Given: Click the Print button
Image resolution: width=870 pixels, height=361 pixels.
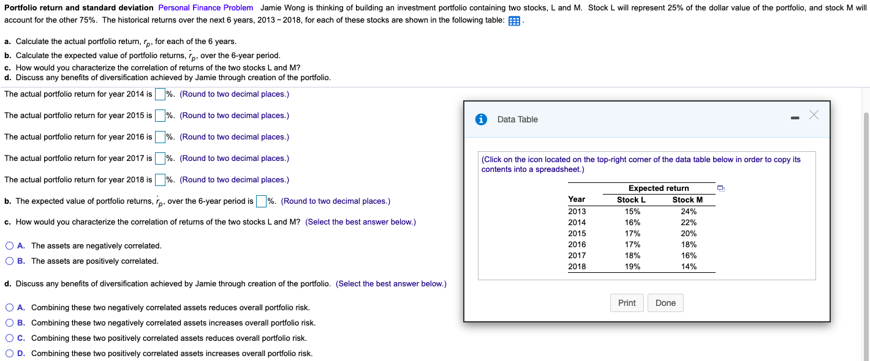Looking at the screenshot, I should click(627, 302).
